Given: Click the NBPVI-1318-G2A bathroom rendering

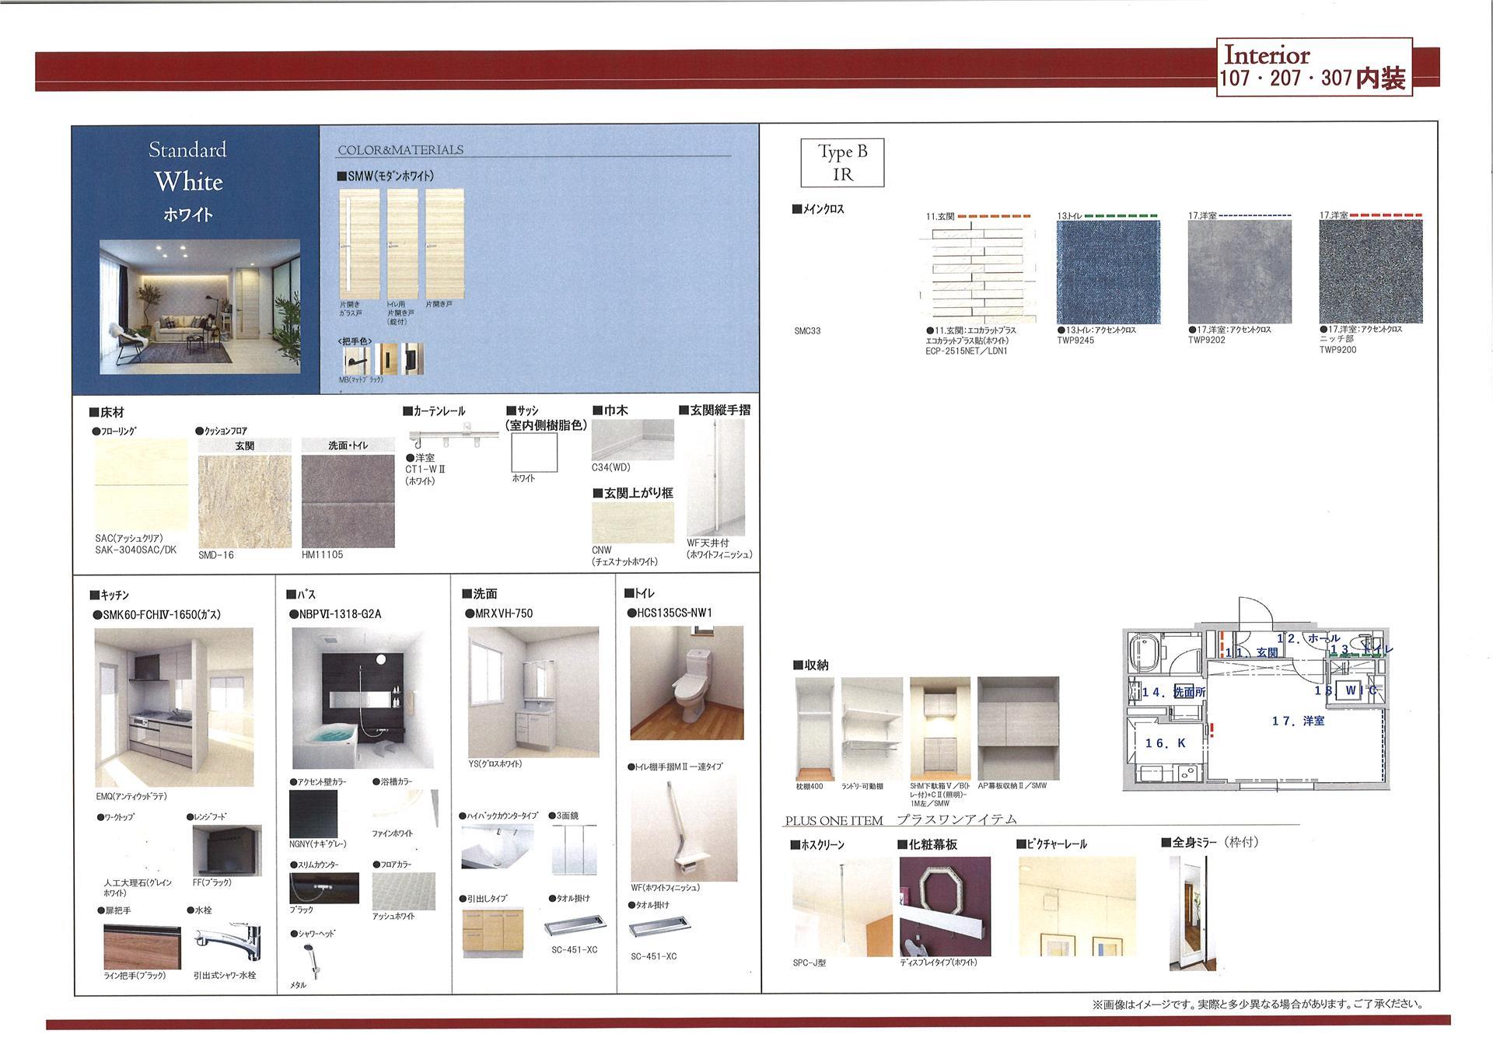Looking at the screenshot, I should (x=362, y=698).
